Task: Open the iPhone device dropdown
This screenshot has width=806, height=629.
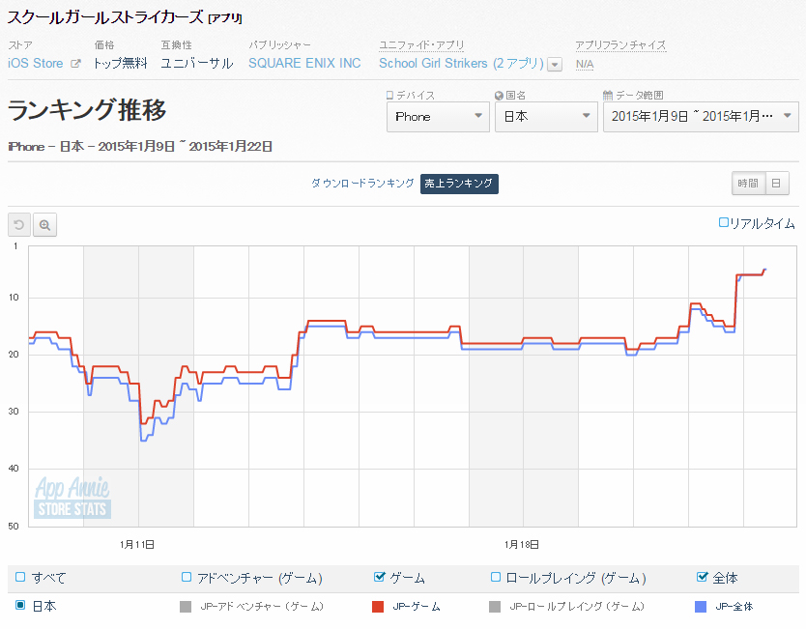Action: (x=438, y=117)
